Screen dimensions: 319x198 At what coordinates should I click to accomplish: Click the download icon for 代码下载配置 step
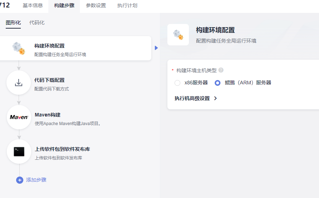19,83
